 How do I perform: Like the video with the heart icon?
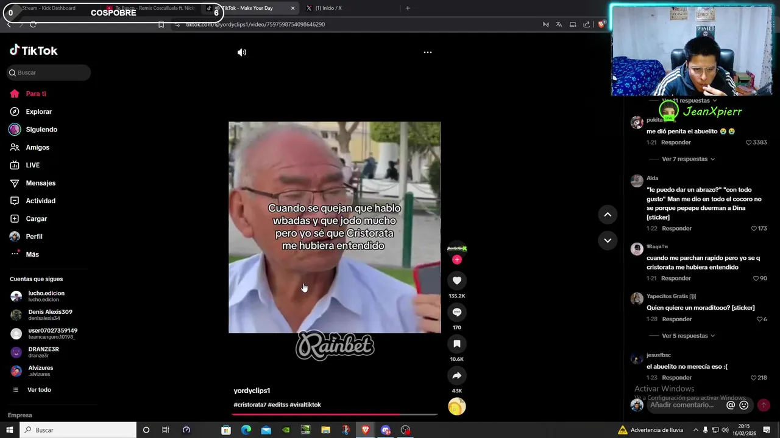(457, 280)
